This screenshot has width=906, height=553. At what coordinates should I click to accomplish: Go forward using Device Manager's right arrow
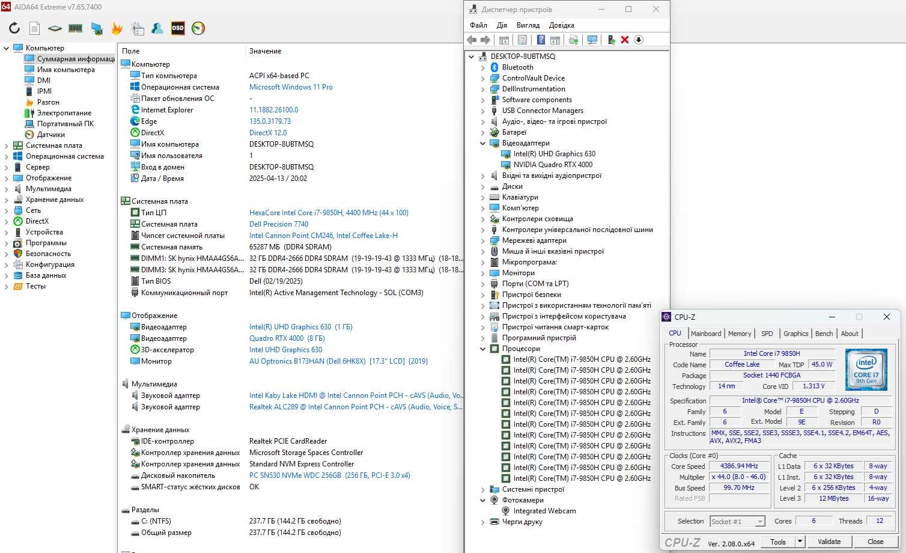pyautogui.click(x=485, y=40)
